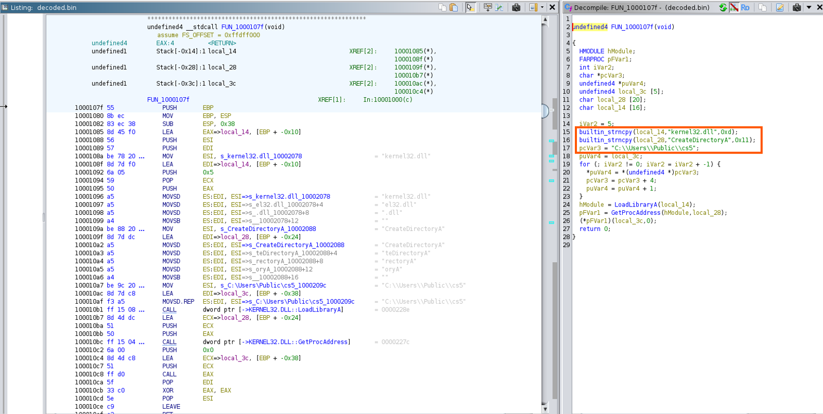Open the Decompile export/edit notepad icon
823x414 pixels.
780,7
